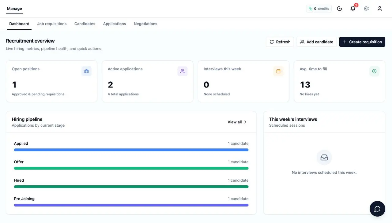Click calendar icon in Interviews this week card
392x223 pixels.
pyautogui.click(x=278, y=71)
